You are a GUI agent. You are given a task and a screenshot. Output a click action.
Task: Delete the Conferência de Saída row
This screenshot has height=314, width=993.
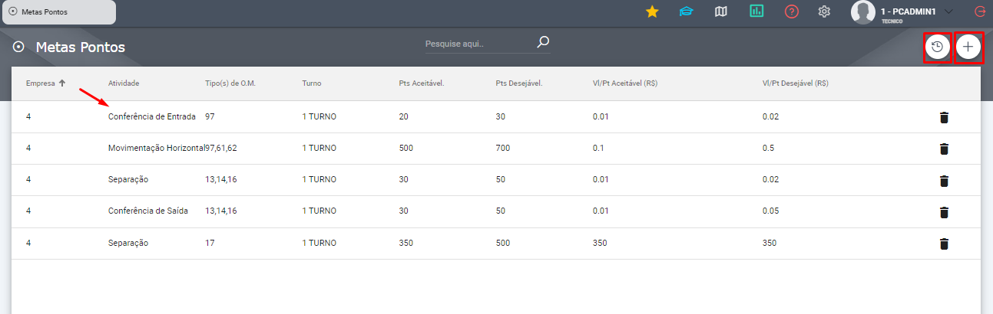945,211
